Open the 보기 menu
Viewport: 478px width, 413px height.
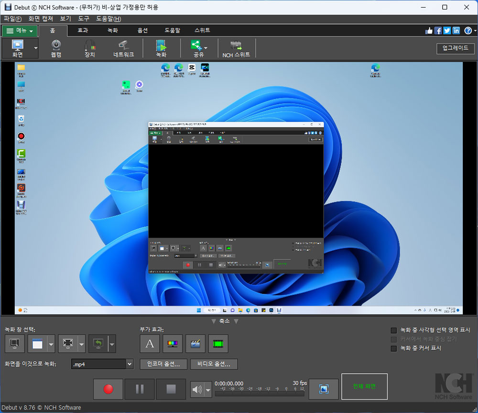(65, 19)
